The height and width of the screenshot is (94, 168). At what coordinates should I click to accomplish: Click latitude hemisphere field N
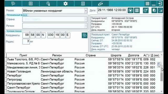coord(43,35)
